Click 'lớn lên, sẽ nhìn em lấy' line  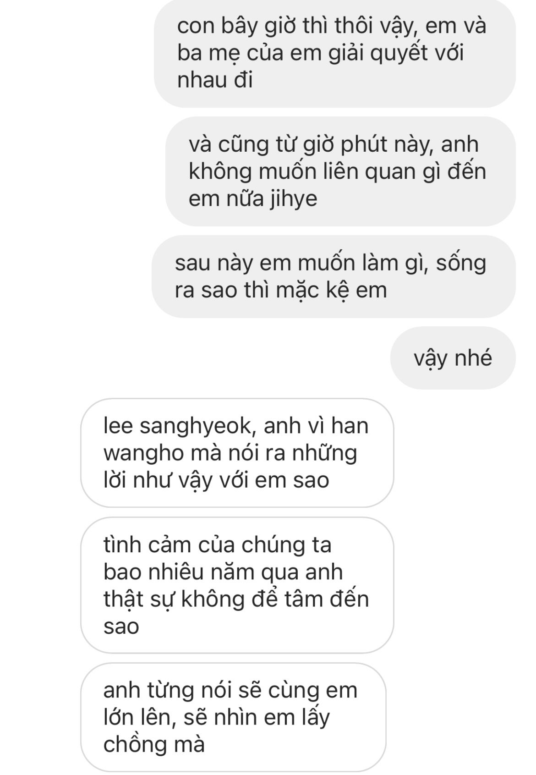click(x=216, y=718)
